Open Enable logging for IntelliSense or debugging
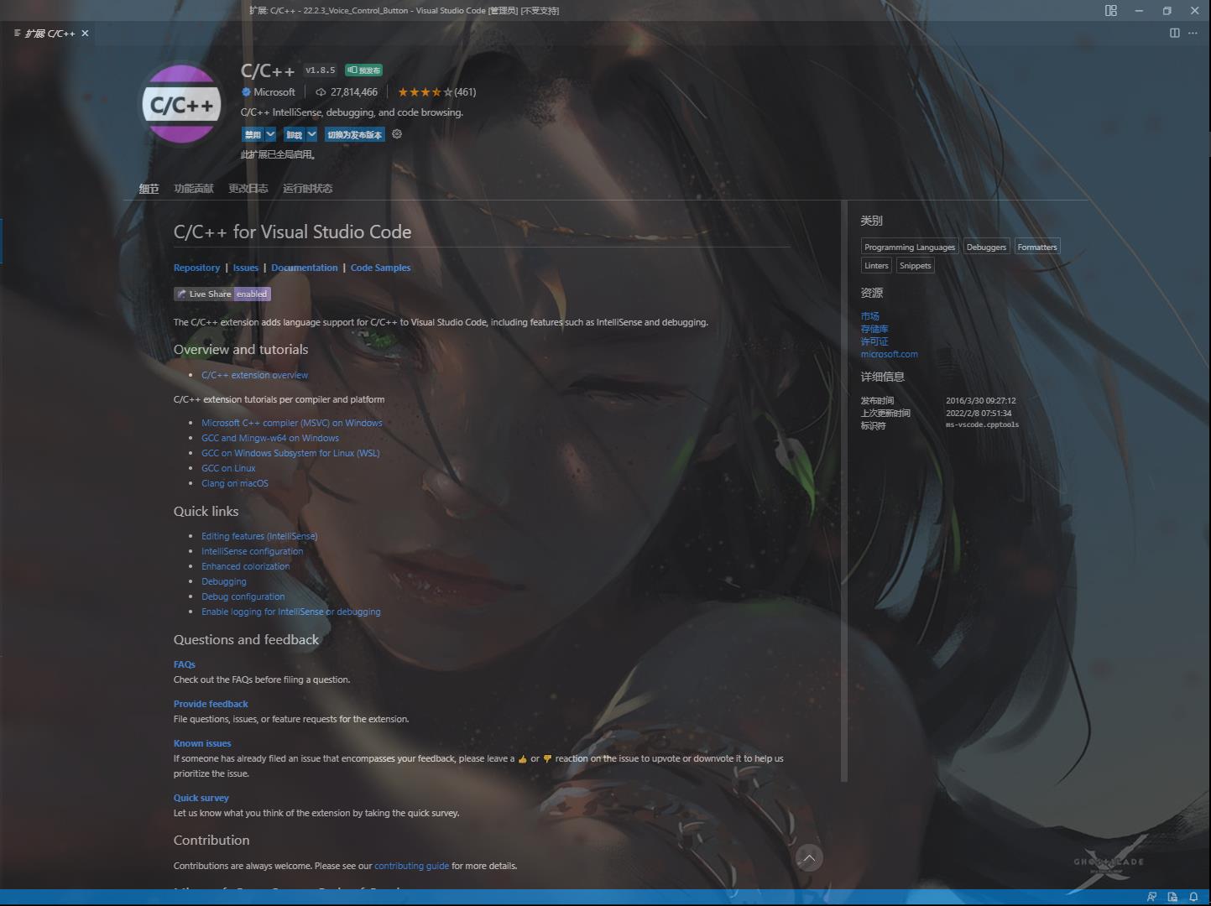This screenshot has width=1211, height=906. 291,612
